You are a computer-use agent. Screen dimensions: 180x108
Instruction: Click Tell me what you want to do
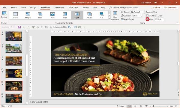(125, 7)
